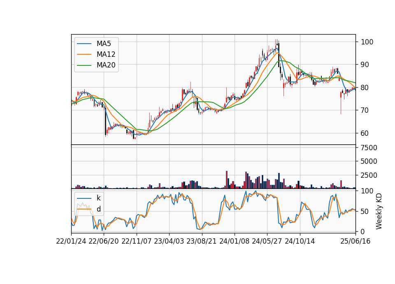The image size is (395, 284).
Task: Click the KD axis value 50
Action: [365, 212]
